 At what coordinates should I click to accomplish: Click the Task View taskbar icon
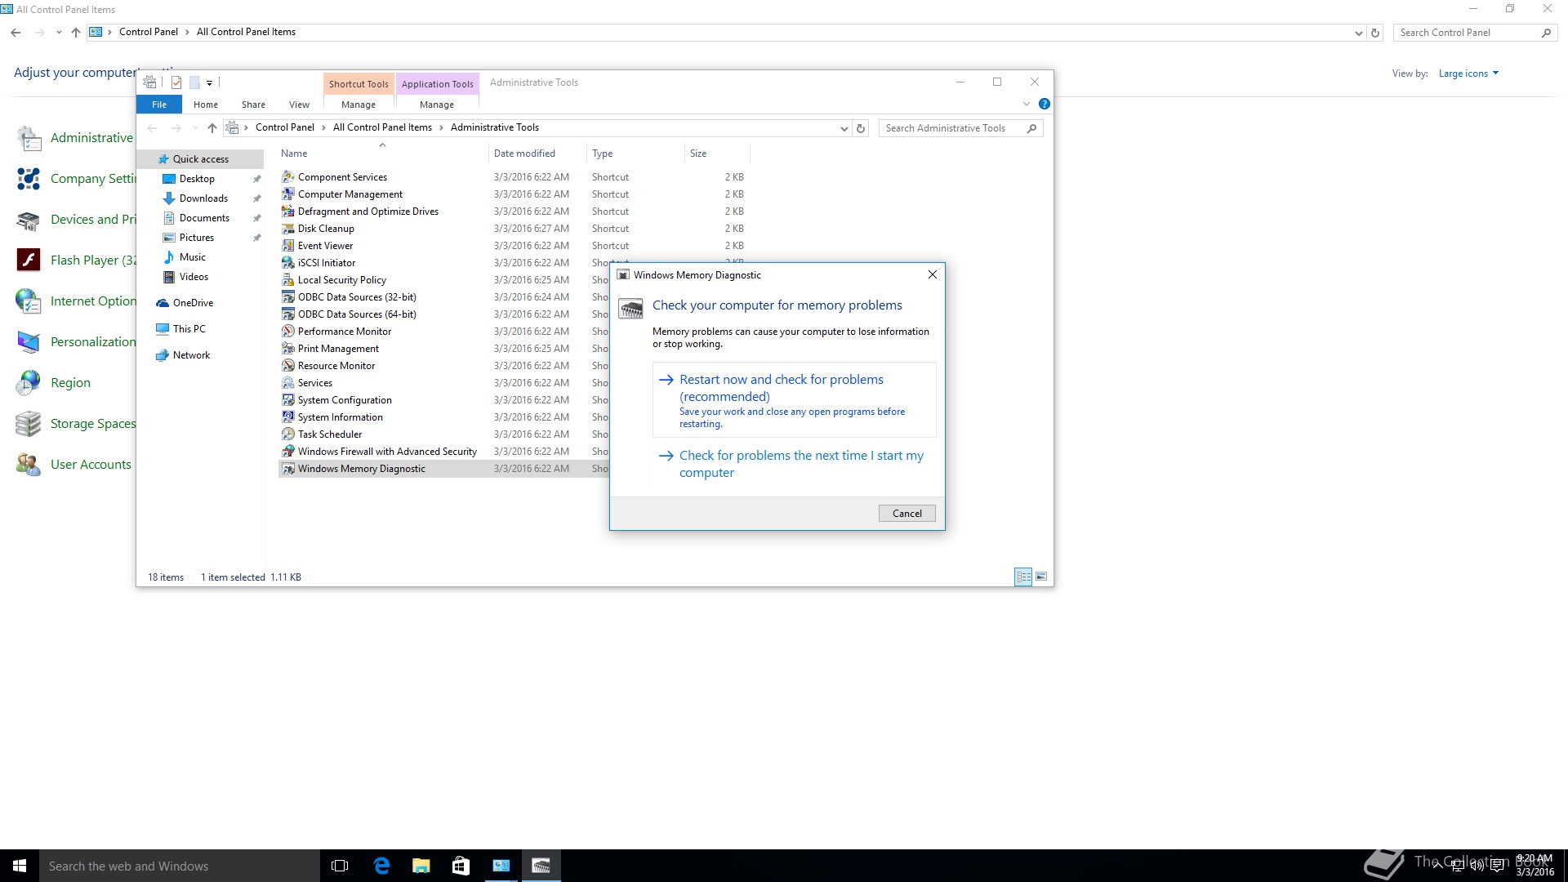point(340,866)
